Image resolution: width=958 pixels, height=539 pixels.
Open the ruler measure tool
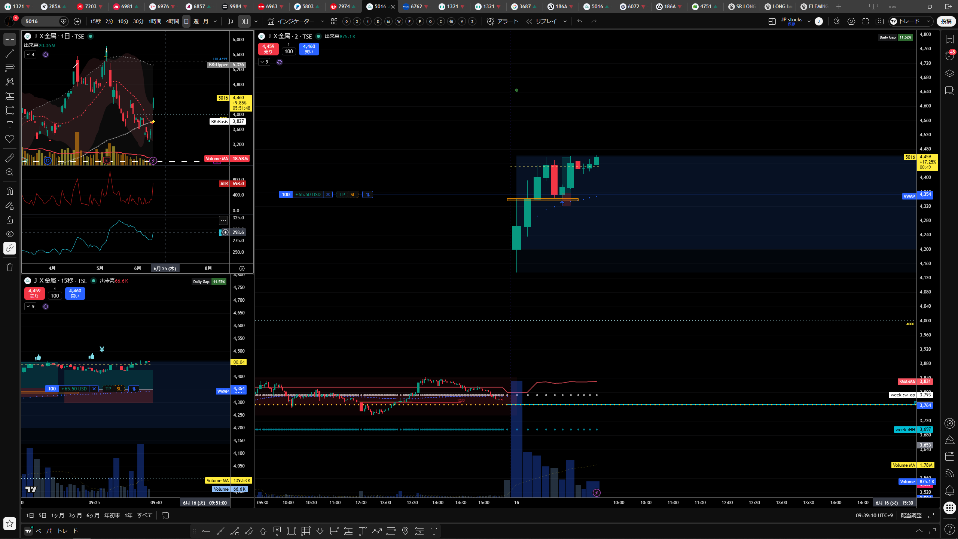(10, 158)
